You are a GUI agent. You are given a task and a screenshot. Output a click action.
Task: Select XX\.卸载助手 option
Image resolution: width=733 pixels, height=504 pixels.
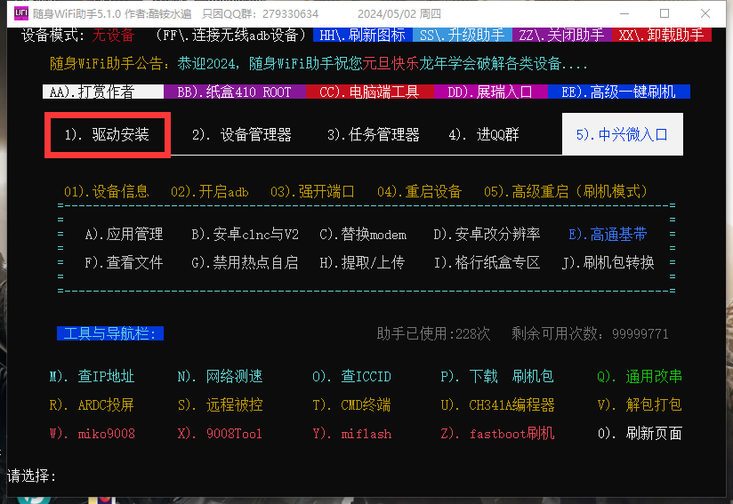(662, 35)
